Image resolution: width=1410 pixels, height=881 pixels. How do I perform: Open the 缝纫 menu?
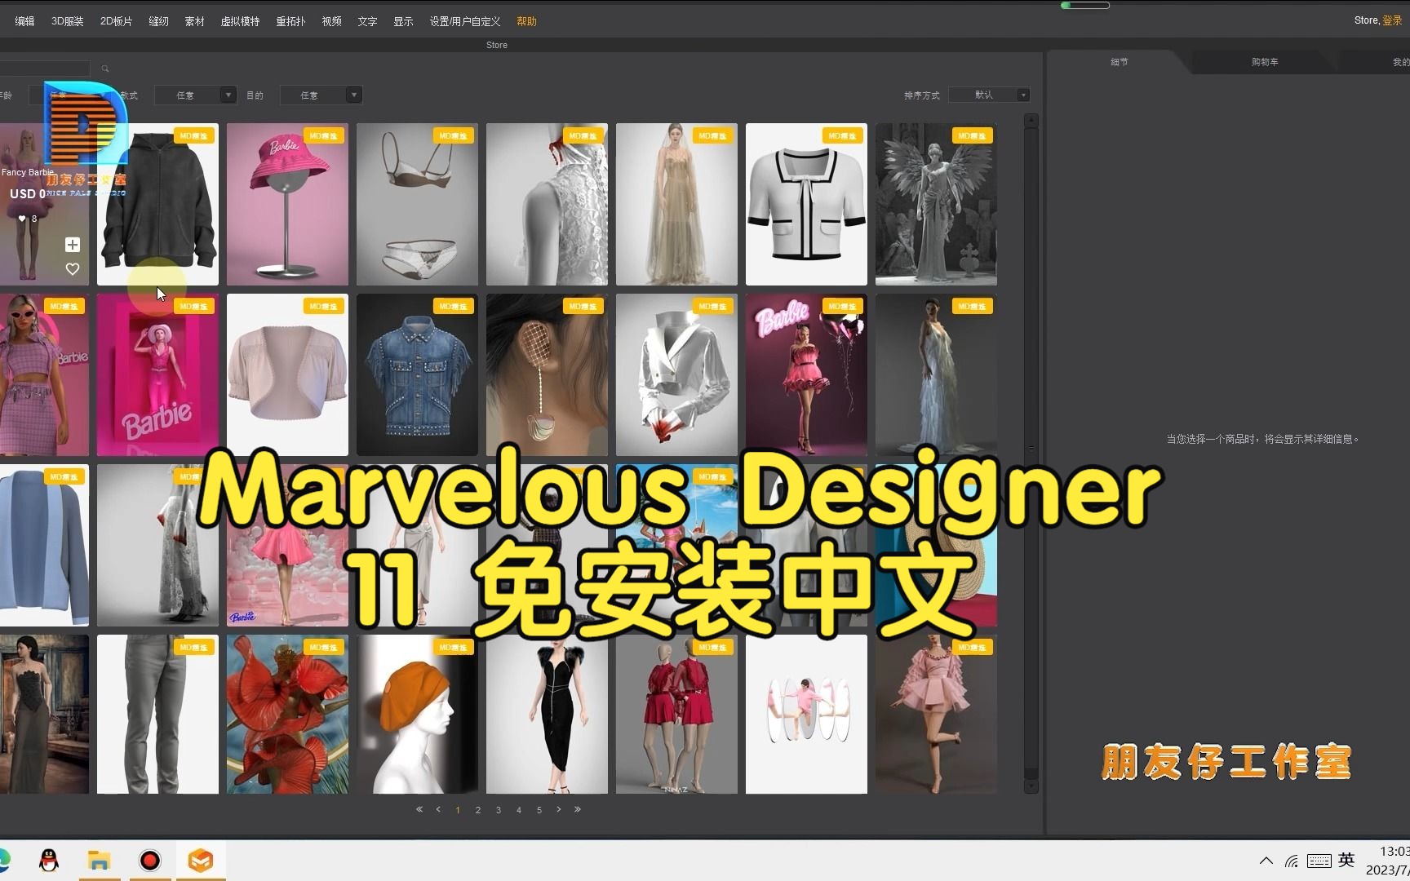158,21
